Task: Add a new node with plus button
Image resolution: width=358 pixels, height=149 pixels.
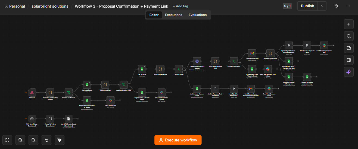Action: (x=349, y=24)
